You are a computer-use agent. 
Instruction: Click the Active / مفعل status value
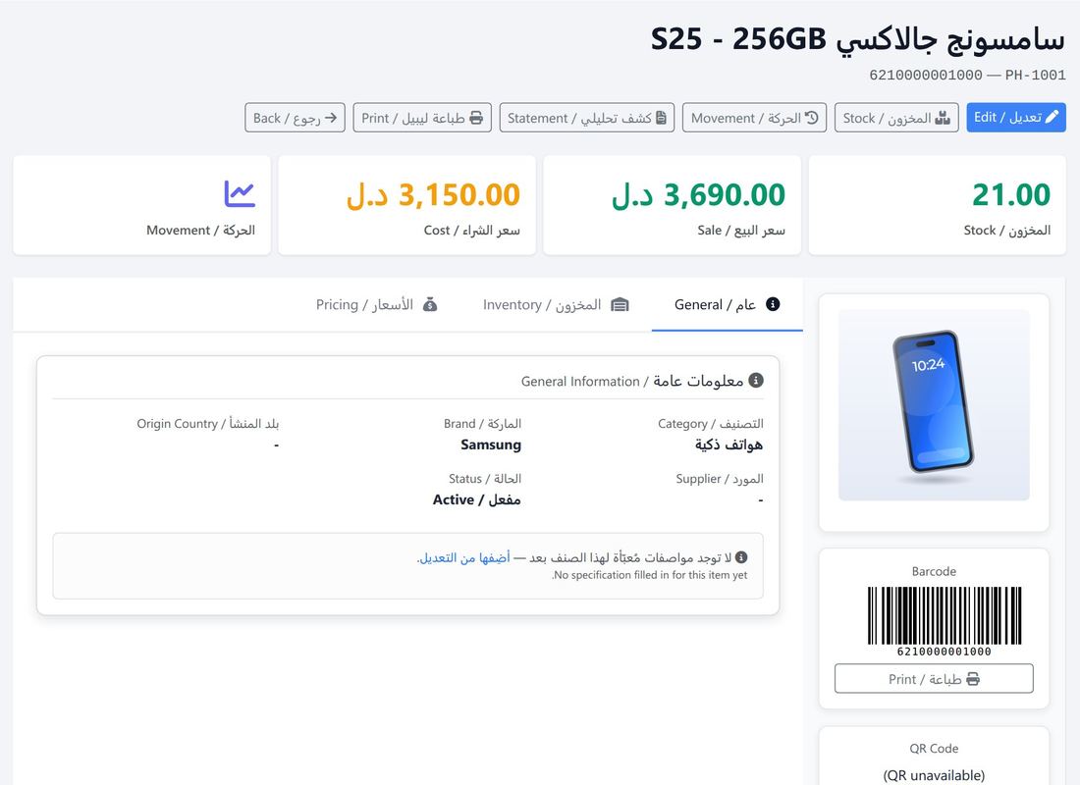coord(476,499)
